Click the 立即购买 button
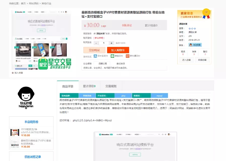Viewport: 226px width, 161px height. click(94, 50)
